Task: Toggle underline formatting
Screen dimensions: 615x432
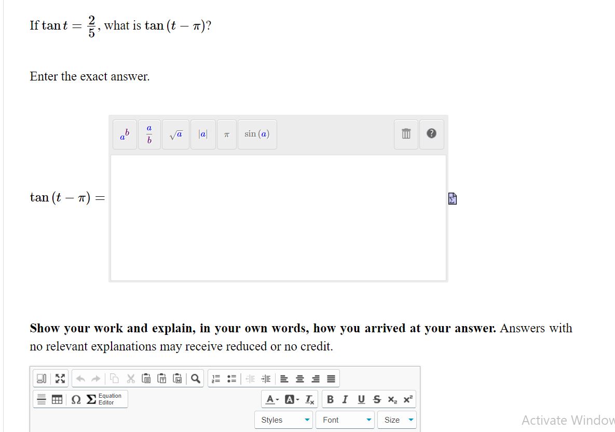Action: [361, 399]
